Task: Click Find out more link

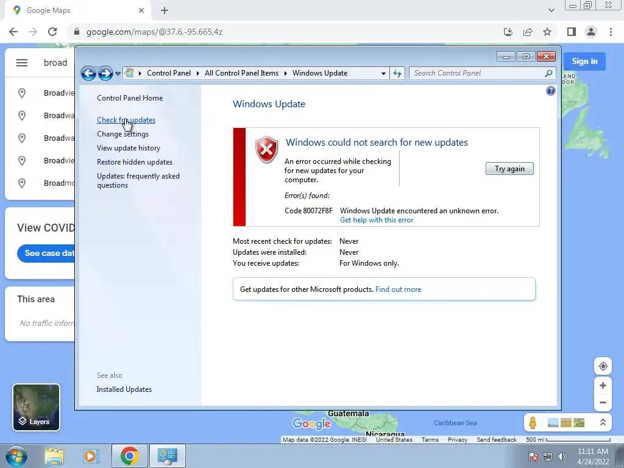Action: [x=398, y=289]
